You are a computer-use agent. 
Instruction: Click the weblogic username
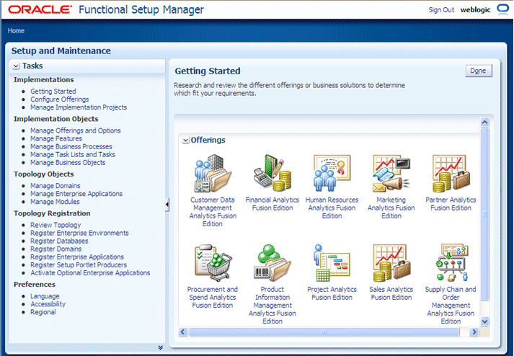pyautogui.click(x=475, y=10)
